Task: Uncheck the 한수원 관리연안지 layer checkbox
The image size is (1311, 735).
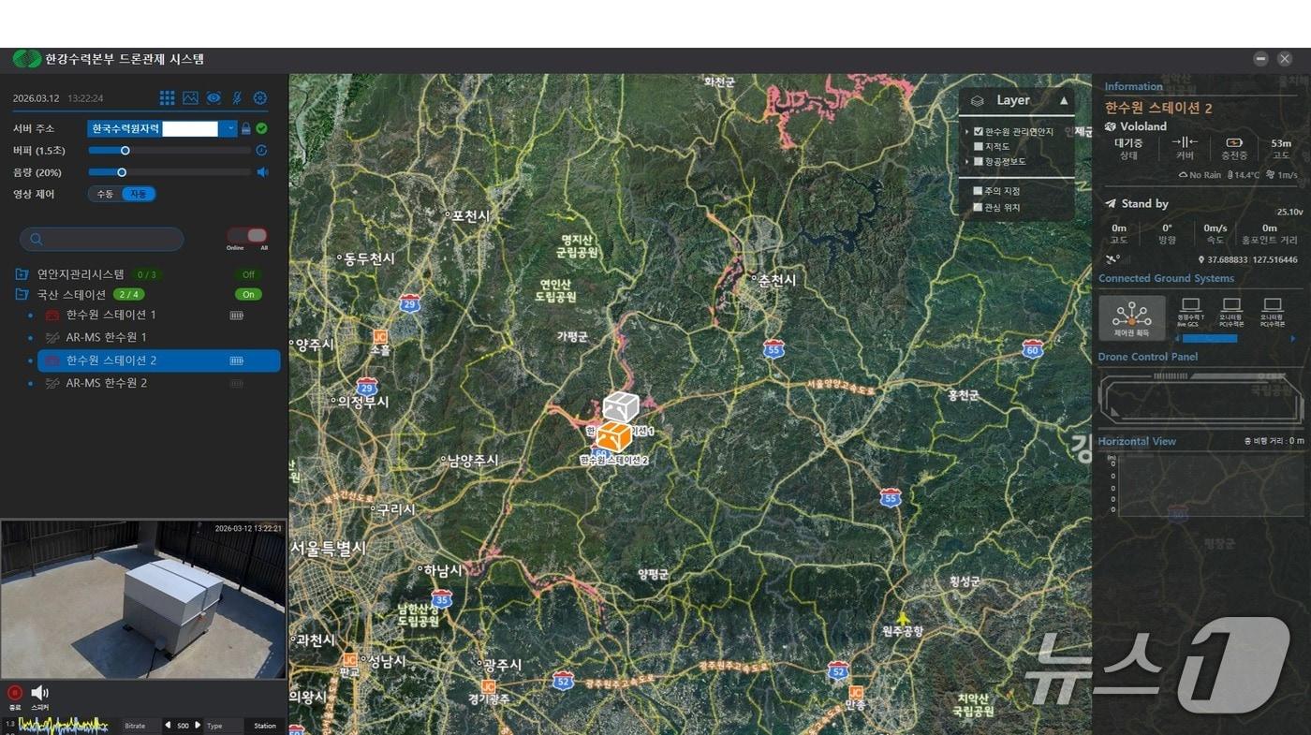Action: [x=979, y=132]
